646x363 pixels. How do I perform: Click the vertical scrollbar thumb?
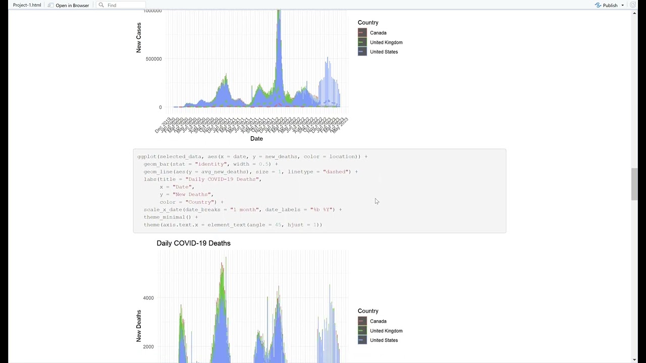click(x=634, y=185)
